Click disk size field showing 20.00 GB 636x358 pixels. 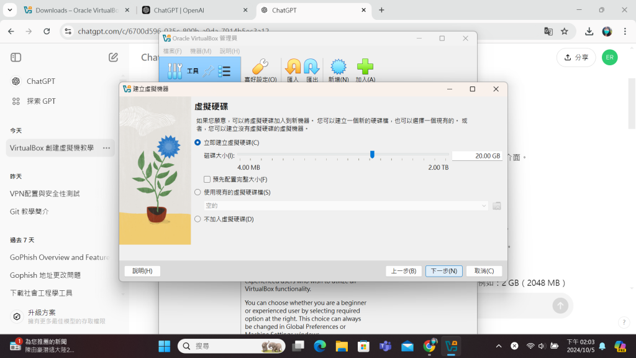477,156
